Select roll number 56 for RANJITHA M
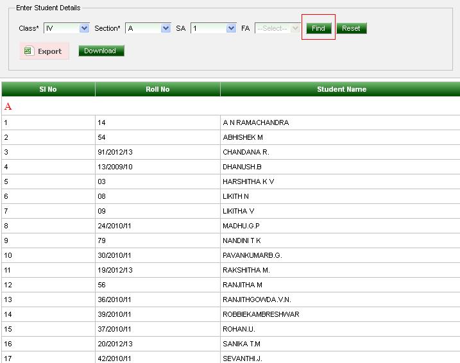Screen dimensions: 460x363 pos(101,285)
